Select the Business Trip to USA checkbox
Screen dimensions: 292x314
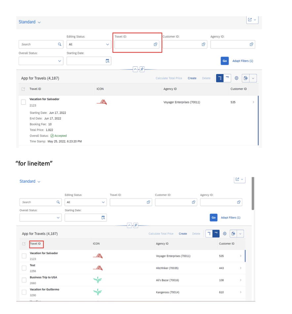(24, 280)
